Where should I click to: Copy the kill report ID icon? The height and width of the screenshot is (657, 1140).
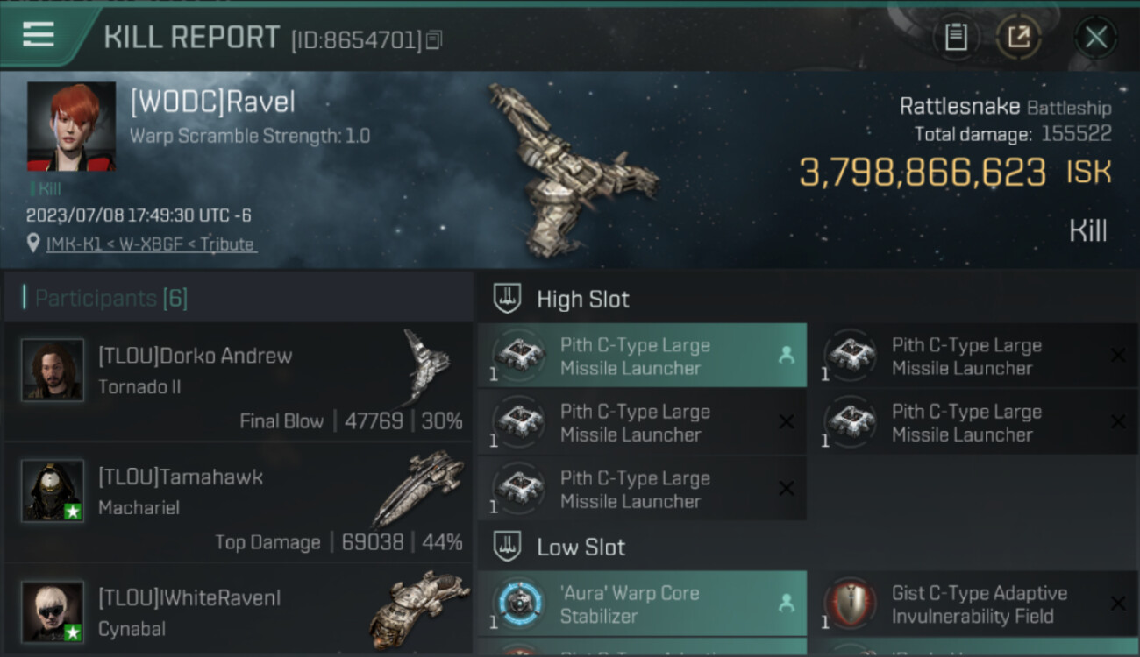[435, 39]
